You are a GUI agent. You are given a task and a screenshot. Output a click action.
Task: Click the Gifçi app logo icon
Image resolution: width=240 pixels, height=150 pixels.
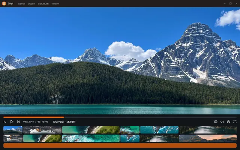tap(4, 3)
